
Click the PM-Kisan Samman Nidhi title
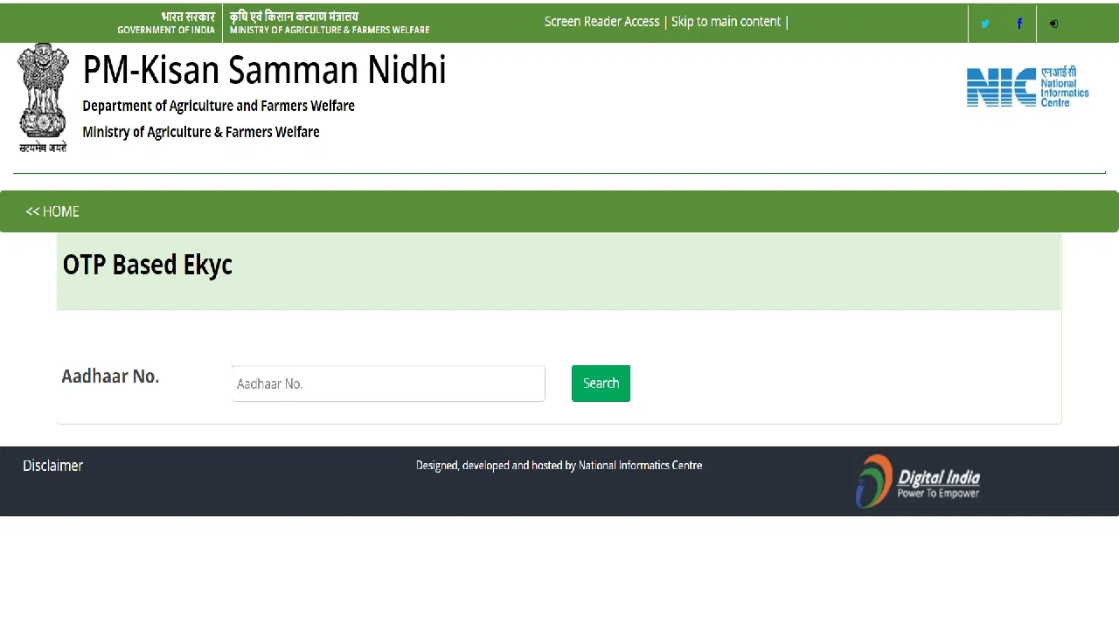pos(265,70)
